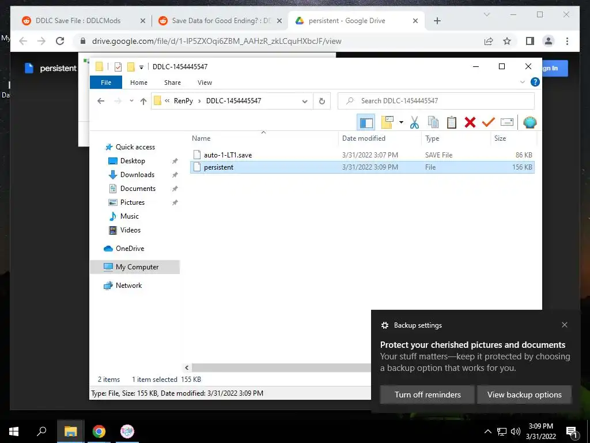This screenshot has width=590, height=443.
Task: Click the scissors Cut icon
Action: tap(414, 122)
